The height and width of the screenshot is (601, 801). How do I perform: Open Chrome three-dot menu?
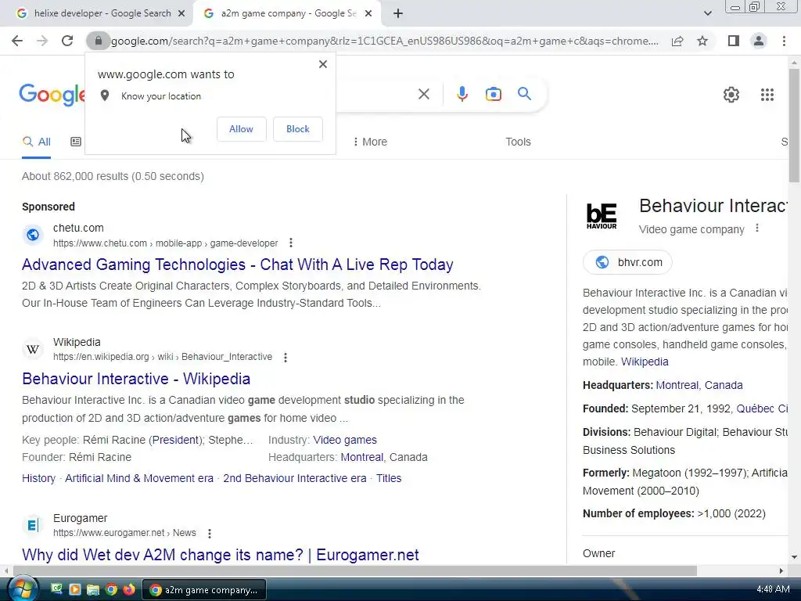click(x=784, y=41)
